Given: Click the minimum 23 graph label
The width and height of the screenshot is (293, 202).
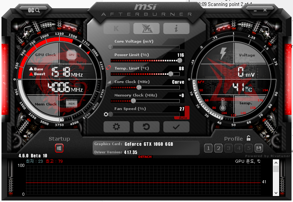Looking at the screenshot, I should coord(34,161).
